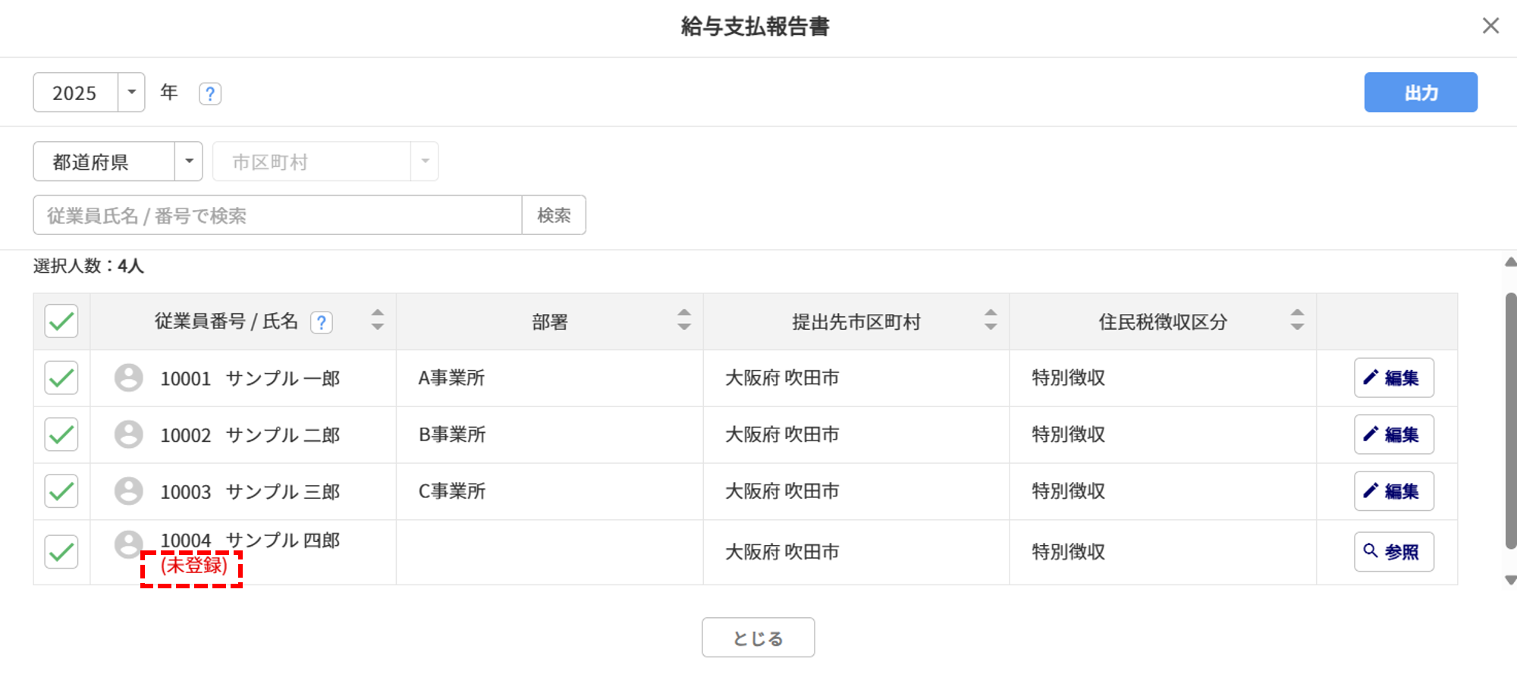Focus the 従業員氏名 / 番号 search field
Image resolution: width=1517 pixels, height=677 pixels.
pos(278,215)
